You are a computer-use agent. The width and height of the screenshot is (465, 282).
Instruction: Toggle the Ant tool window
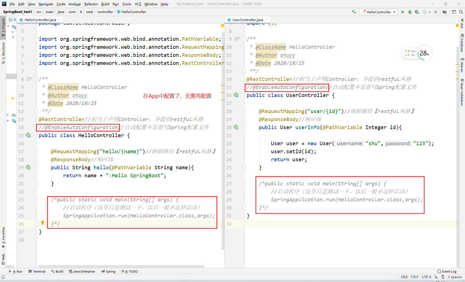click(x=462, y=23)
